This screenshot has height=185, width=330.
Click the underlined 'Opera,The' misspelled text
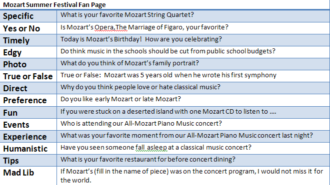[x=110, y=27]
